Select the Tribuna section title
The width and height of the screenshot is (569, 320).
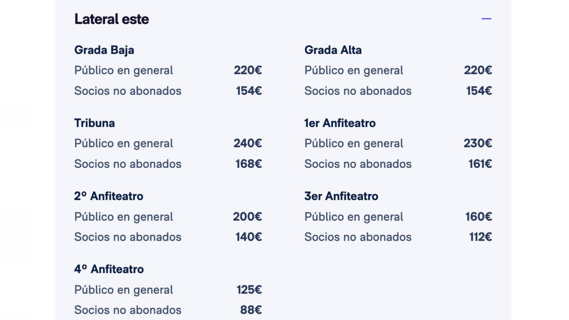pos(95,123)
